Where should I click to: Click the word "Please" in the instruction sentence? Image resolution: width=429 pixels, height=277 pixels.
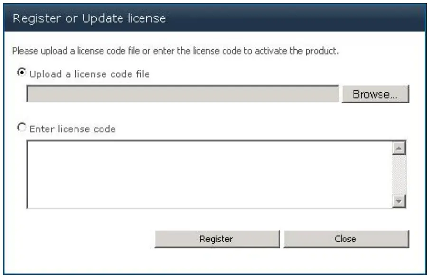coord(22,51)
